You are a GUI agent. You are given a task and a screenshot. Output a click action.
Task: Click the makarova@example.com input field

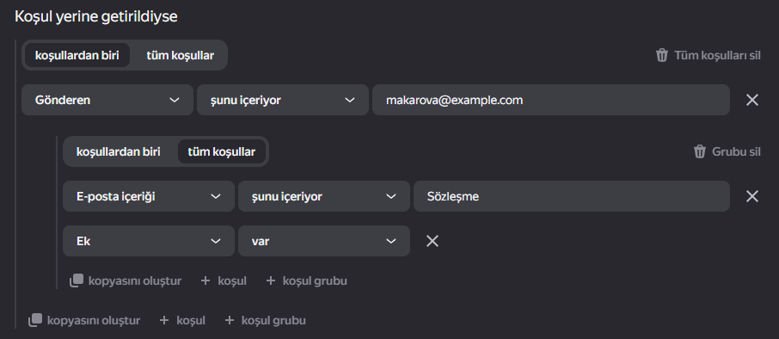tap(551, 100)
